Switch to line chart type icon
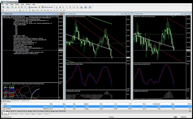193x119 pixels. point(63,7)
